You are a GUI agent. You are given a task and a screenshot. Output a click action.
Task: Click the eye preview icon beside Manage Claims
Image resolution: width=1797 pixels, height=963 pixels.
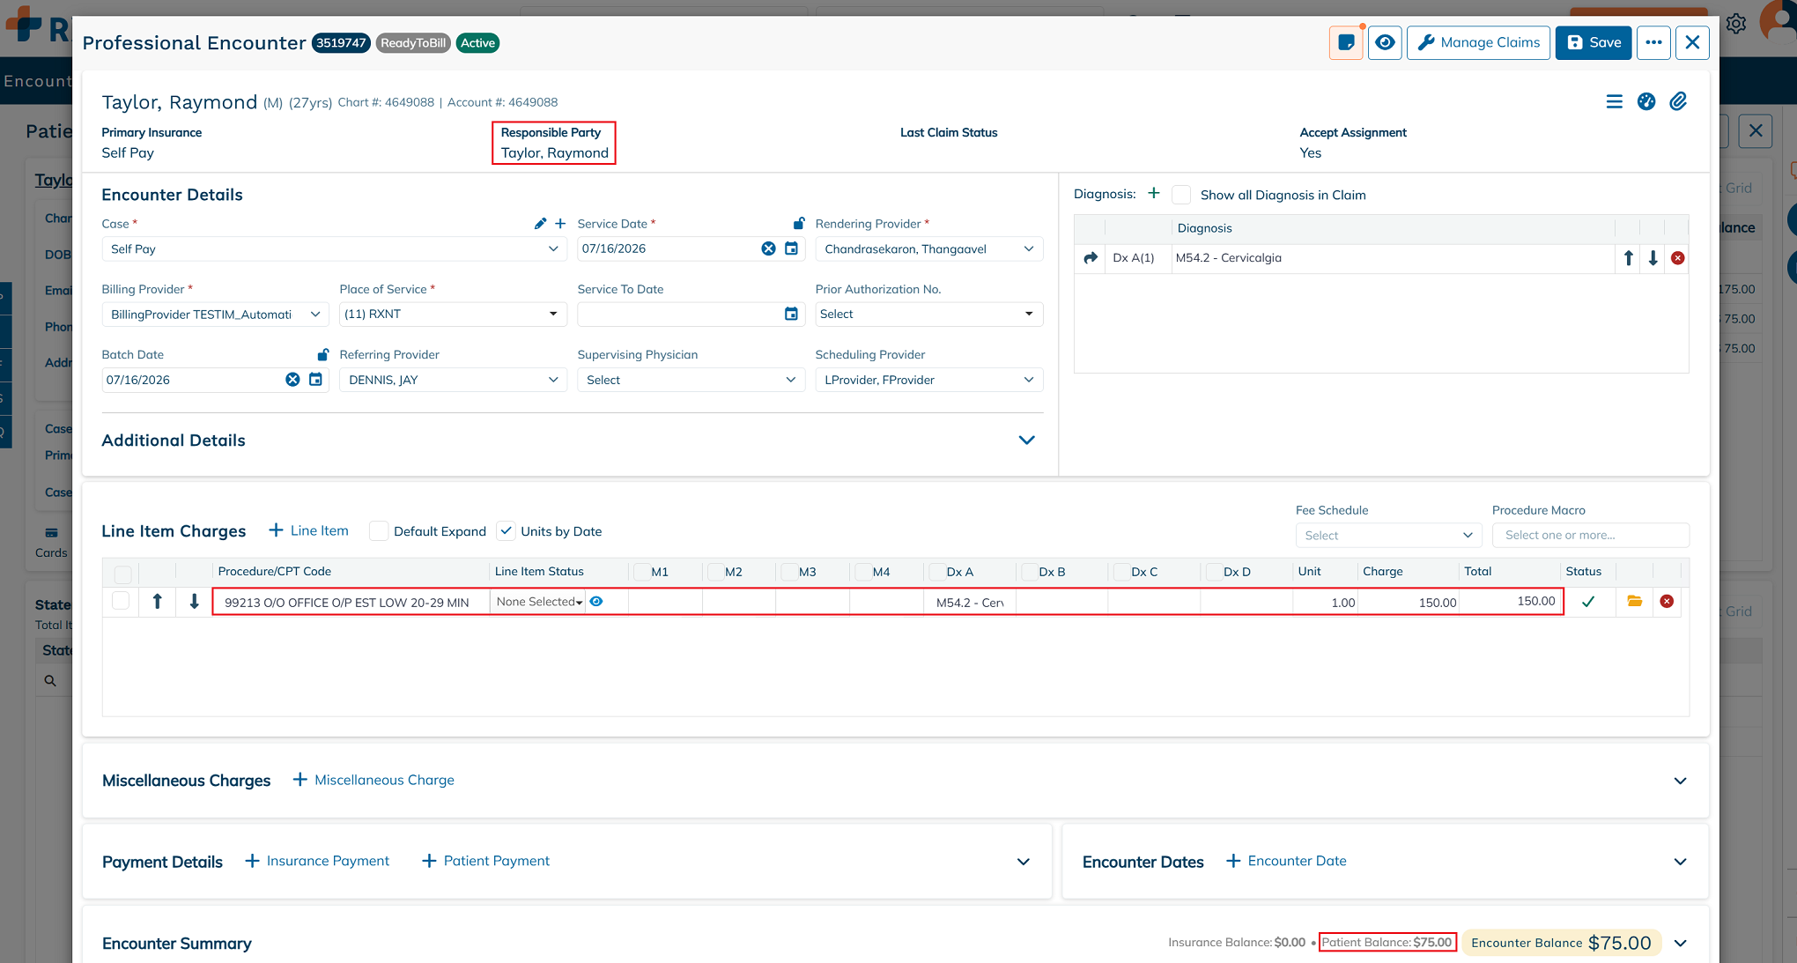[x=1385, y=42]
